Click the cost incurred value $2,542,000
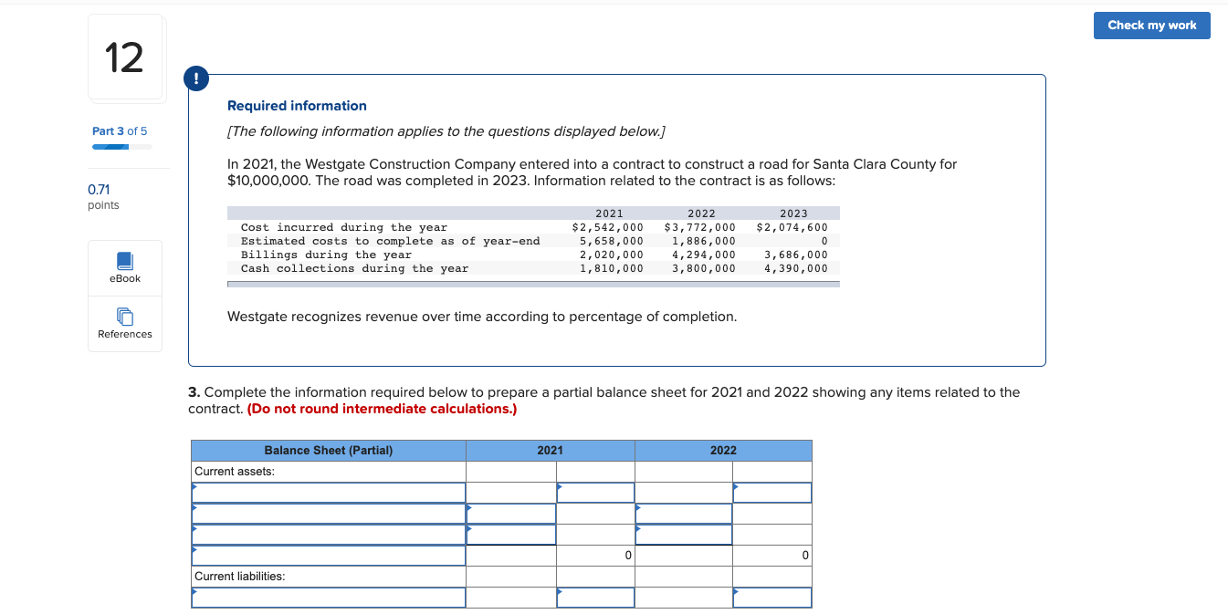 tap(607, 227)
